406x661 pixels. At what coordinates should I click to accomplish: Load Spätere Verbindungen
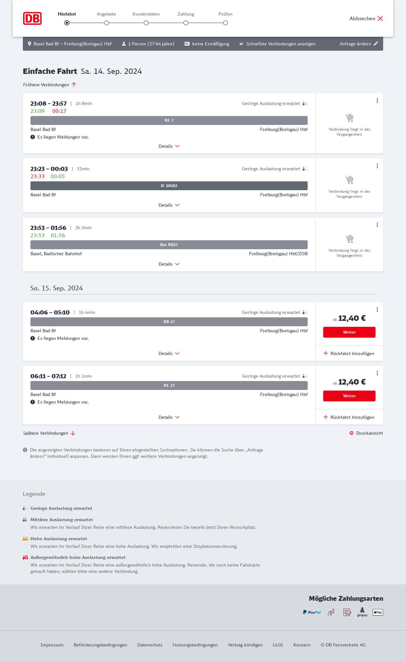point(49,433)
